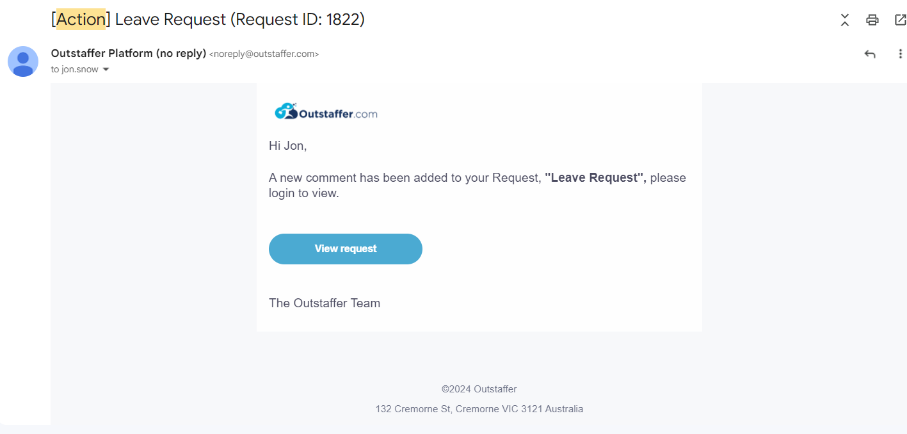The height and width of the screenshot is (434, 907).
Task: Click the 132 Cremorne St address line
Action: coord(479,408)
